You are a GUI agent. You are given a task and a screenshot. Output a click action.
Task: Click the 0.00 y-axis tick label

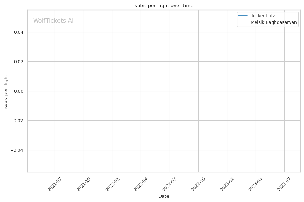pos(17,91)
